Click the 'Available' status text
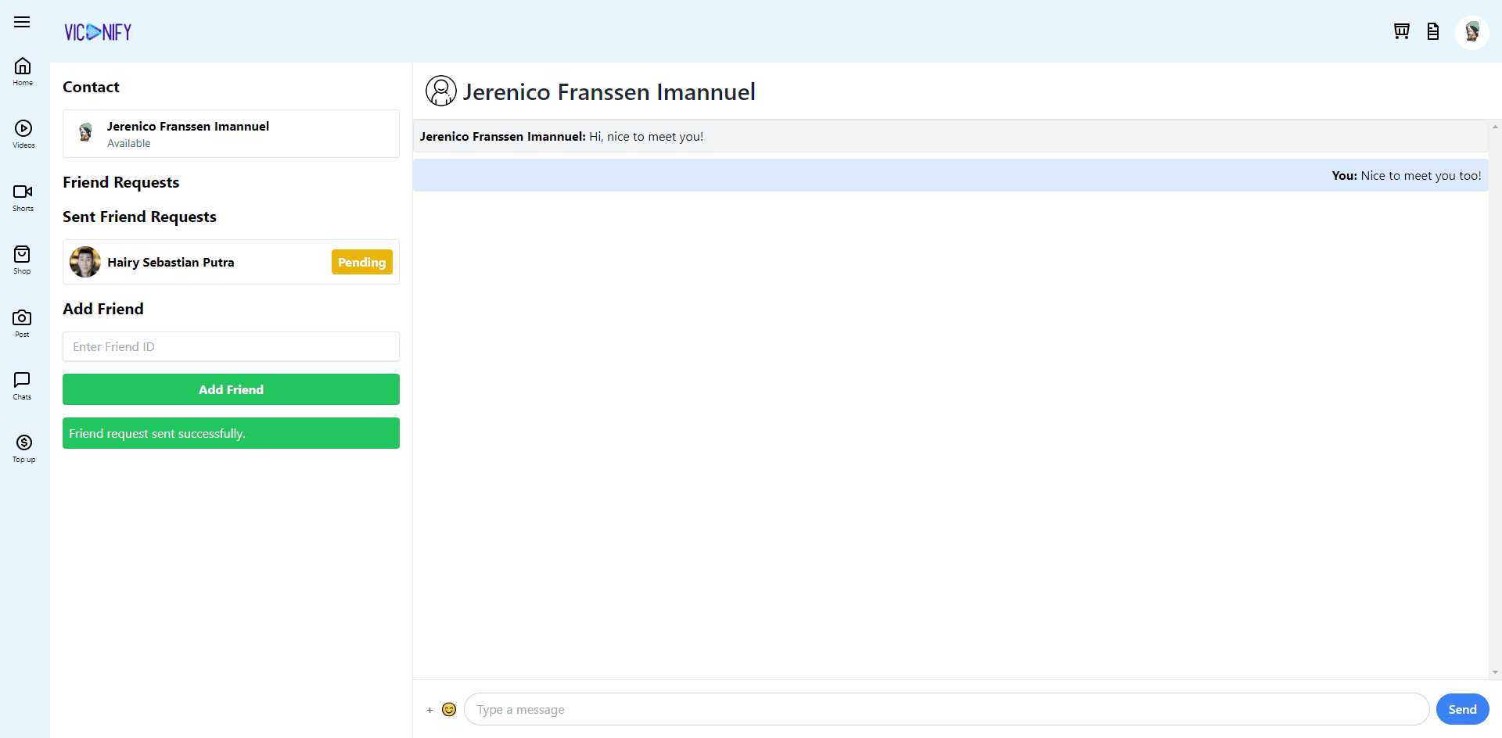This screenshot has height=738, width=1502. (x=129, y=143)
